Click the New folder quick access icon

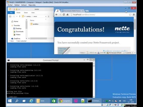[x=16, y=9]
